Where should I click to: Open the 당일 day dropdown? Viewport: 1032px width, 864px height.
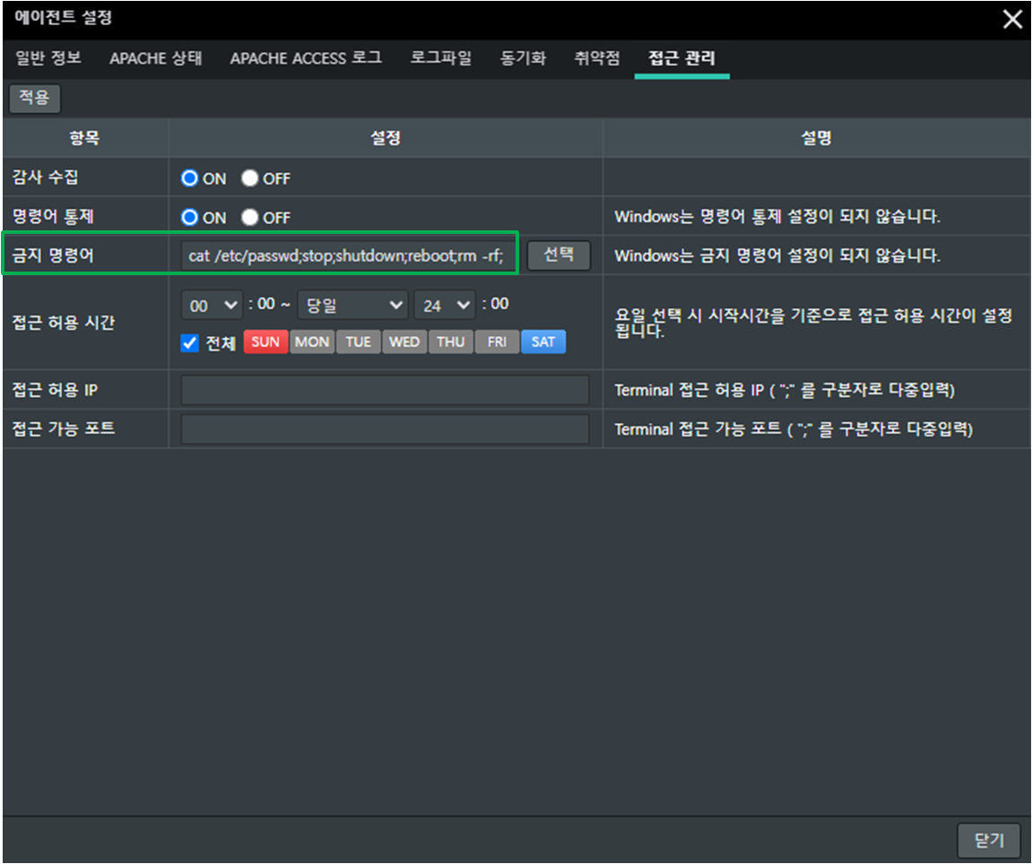point(352,306)
